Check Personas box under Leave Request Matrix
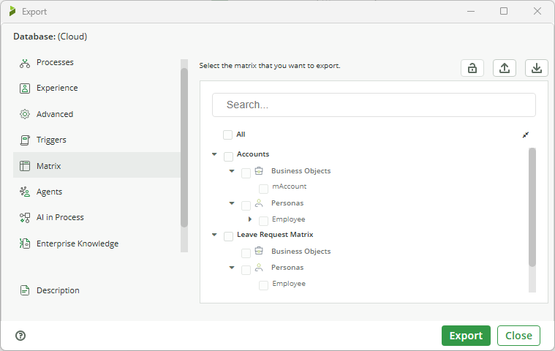Viewport: 555px width, 351px height. pos(246,270)
